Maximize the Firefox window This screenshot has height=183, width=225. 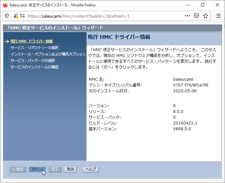click(203, 5)
